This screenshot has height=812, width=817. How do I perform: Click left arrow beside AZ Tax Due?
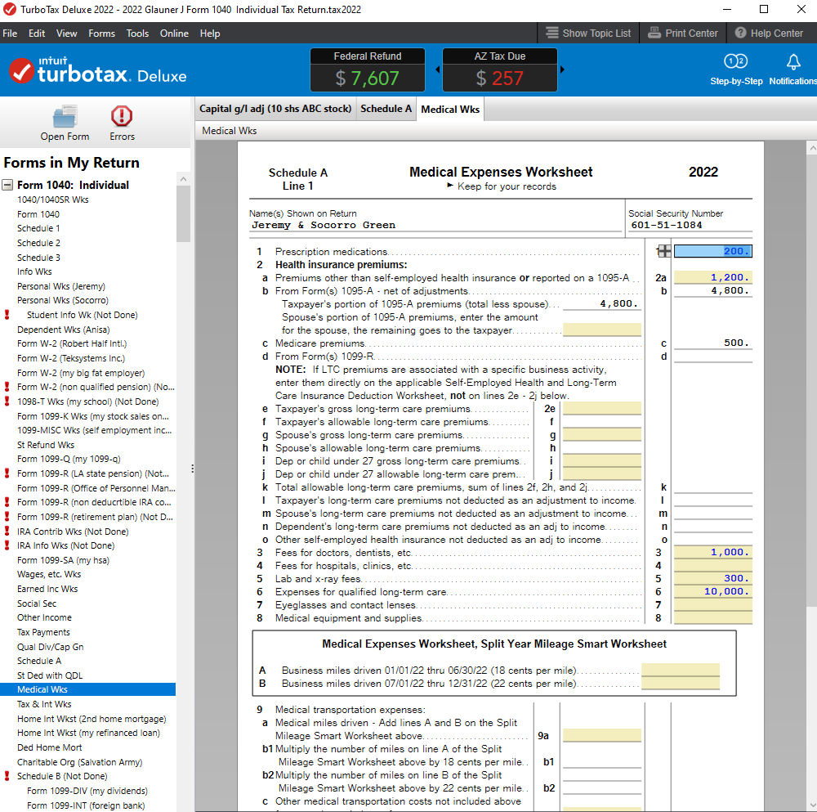[x=437, y=70]
